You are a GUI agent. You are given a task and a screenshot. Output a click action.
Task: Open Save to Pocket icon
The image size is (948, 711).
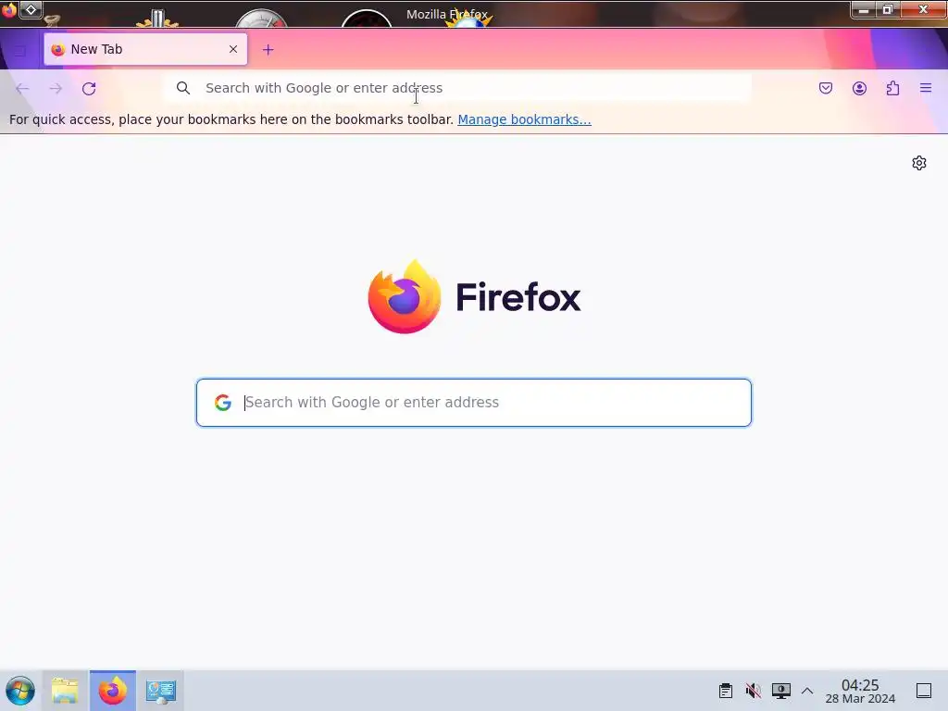coord(825,88)
